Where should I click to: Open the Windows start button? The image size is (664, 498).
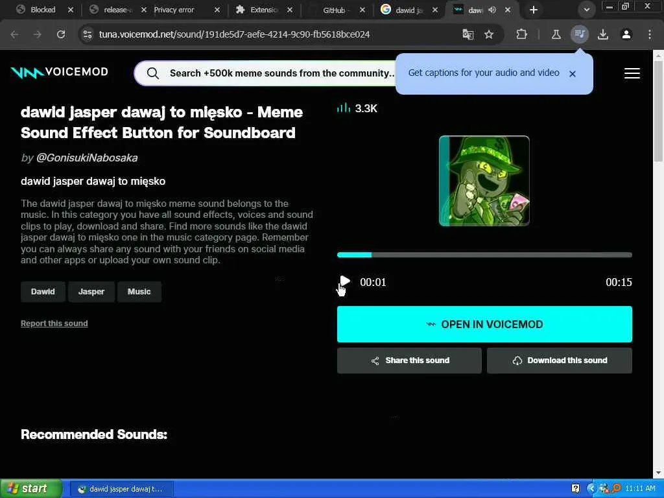click(30, 489)
